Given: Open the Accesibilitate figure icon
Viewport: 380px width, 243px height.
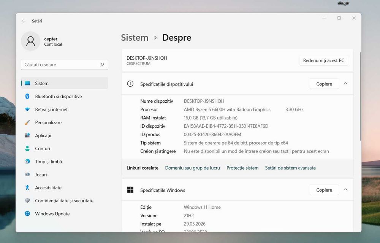Looking at the screenshot, I should (x=27, y=187).
